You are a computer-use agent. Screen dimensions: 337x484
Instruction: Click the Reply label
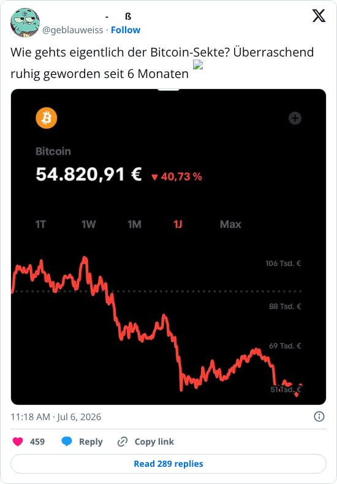(x=91, y=442)
